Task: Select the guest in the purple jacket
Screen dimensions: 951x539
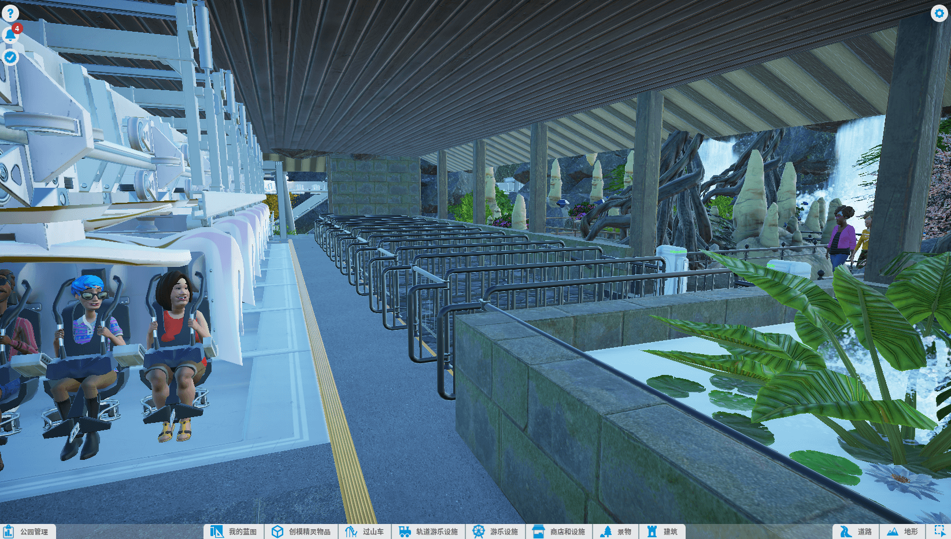Action: click(841, 236)
